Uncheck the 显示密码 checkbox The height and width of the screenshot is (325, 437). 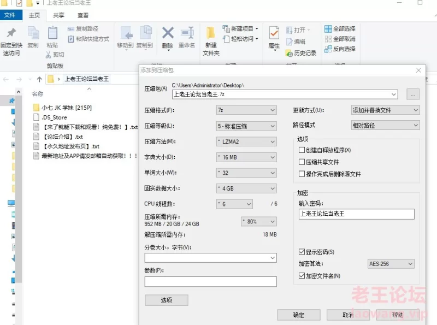tap(302, 252)
